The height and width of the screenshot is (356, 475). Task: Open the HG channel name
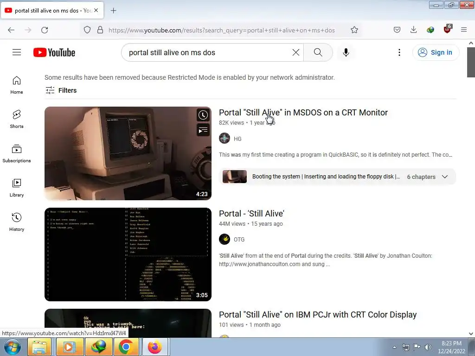(237, 139)
